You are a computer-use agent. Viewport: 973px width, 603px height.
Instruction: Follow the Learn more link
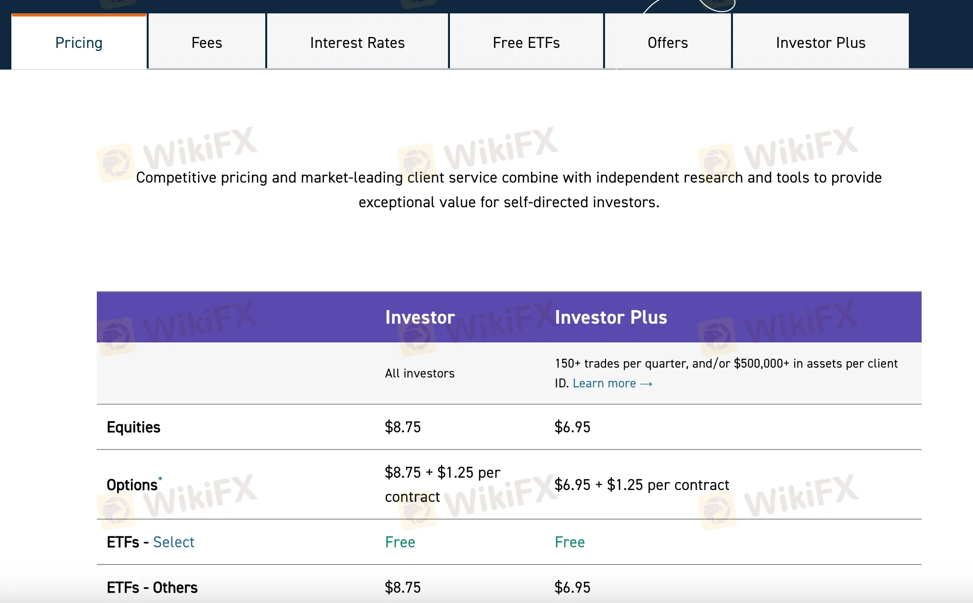click(604, 383)
